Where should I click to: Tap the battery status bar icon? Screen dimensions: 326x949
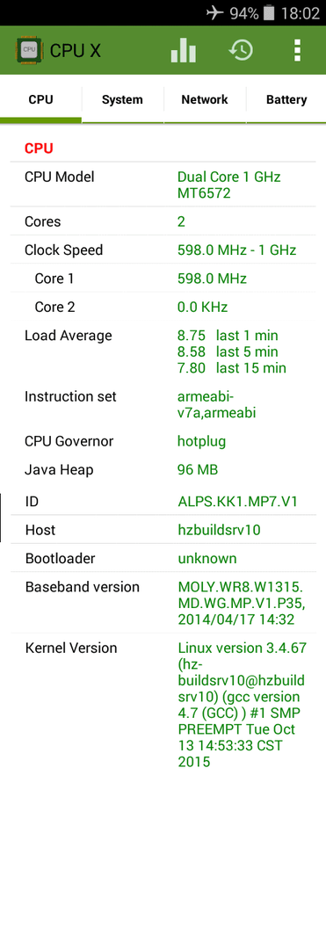(x=269, y=12)
